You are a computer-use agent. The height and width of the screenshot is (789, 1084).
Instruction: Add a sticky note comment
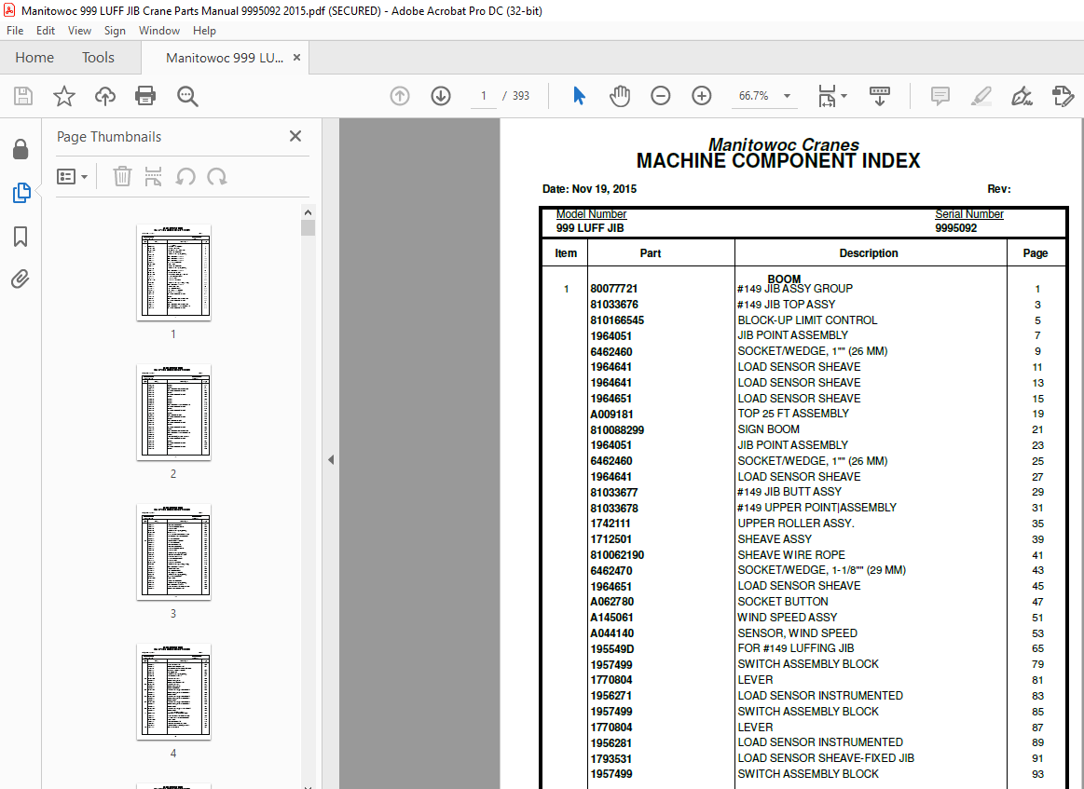[x=940, y=96]
